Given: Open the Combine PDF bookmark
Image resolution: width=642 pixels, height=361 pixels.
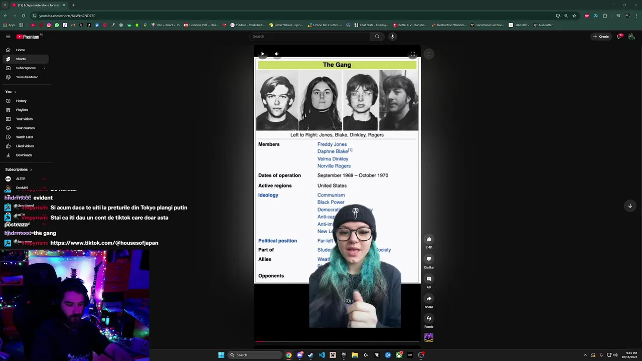Looking at the screenshot, I should (x=201, y=25).
